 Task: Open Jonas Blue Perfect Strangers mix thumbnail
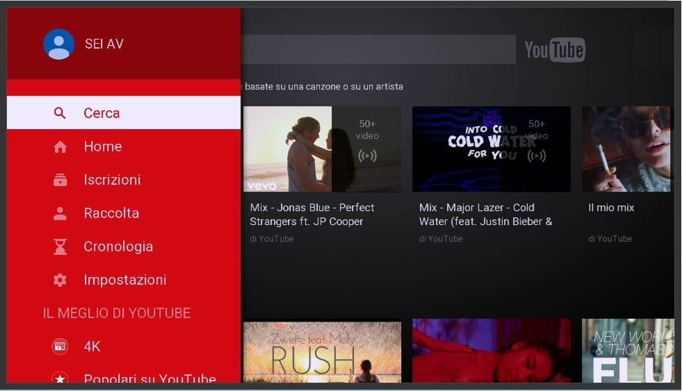tap(323, 149)
